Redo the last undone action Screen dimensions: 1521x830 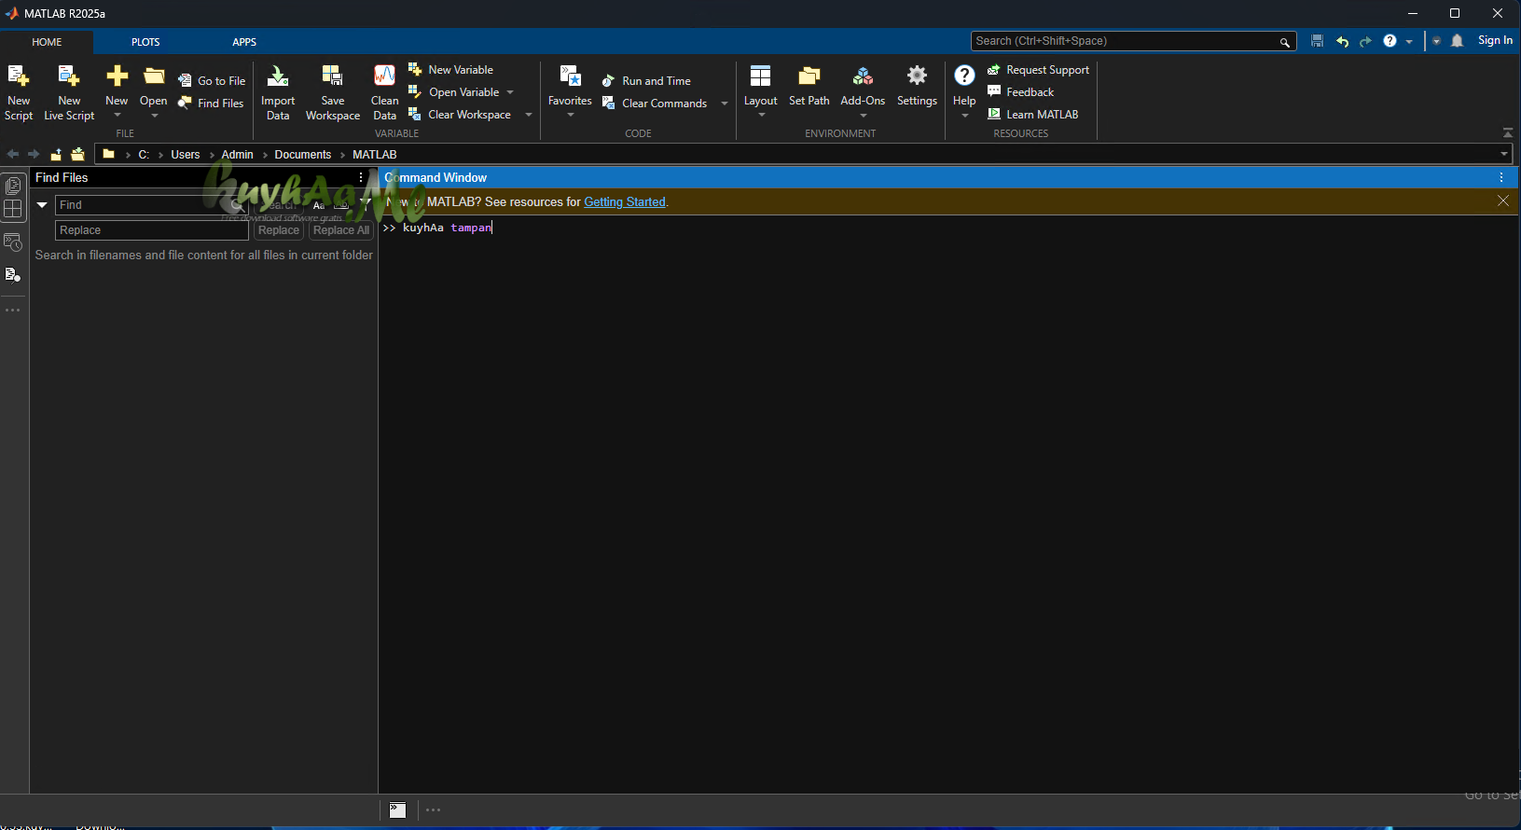click(1365, 41)
